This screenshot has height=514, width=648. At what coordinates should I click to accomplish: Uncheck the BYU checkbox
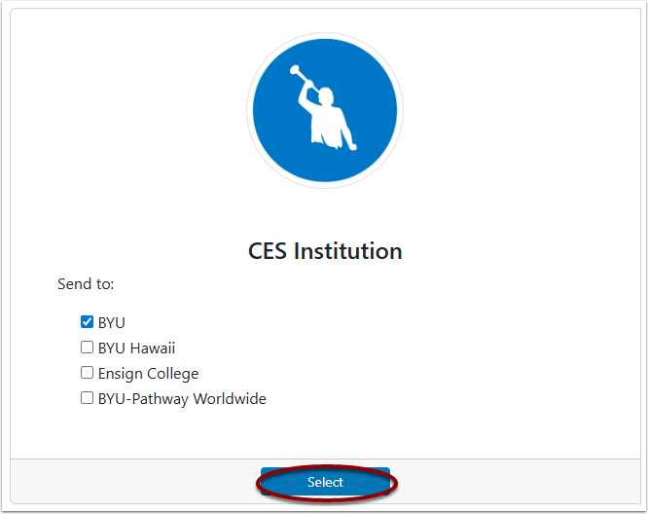(x=87, y=321)
